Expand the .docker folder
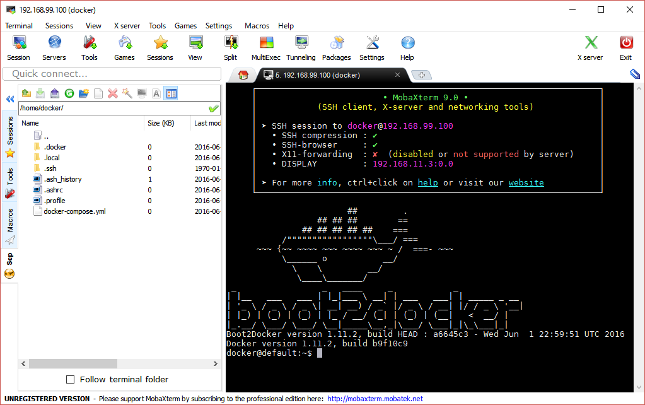The height and width of the screenshot is (405, 645). pyautogui.click(x=55, y=146)
